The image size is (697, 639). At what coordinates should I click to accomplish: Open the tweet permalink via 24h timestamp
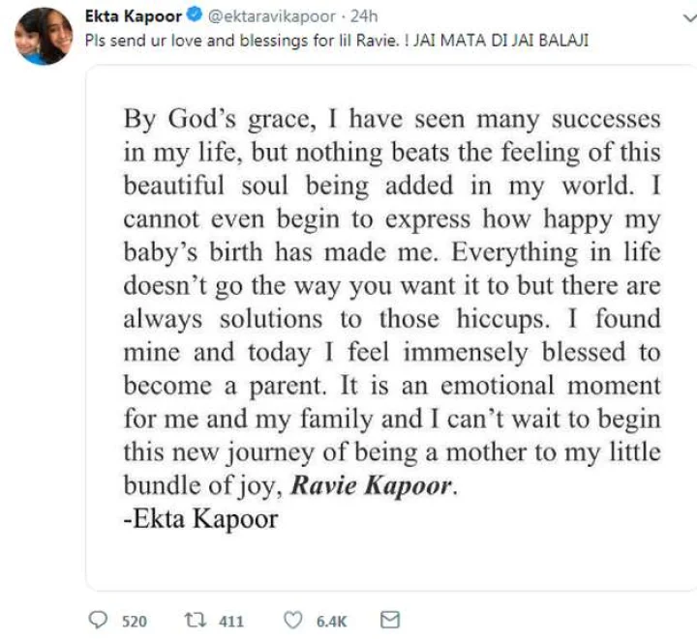click(364, 16)
